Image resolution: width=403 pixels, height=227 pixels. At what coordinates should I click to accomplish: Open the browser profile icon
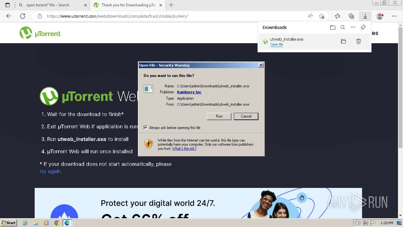pyautogui.click(x=380, y=16)
